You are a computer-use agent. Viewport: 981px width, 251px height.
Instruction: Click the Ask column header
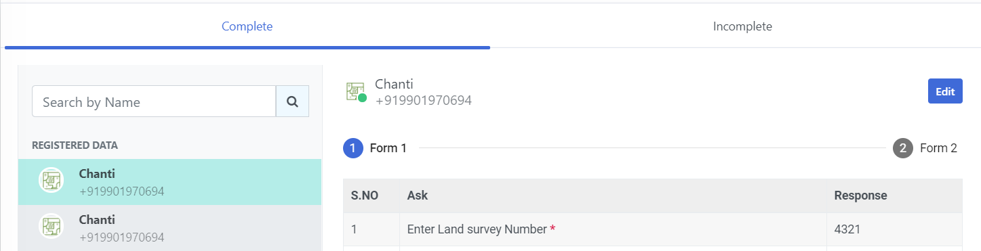pos(418,196)
